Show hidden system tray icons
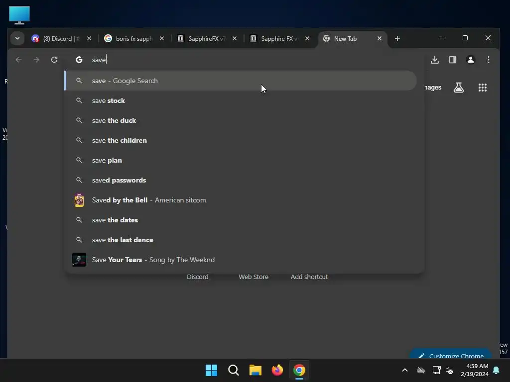Screen dimensions: 510x382 point(405,370)
